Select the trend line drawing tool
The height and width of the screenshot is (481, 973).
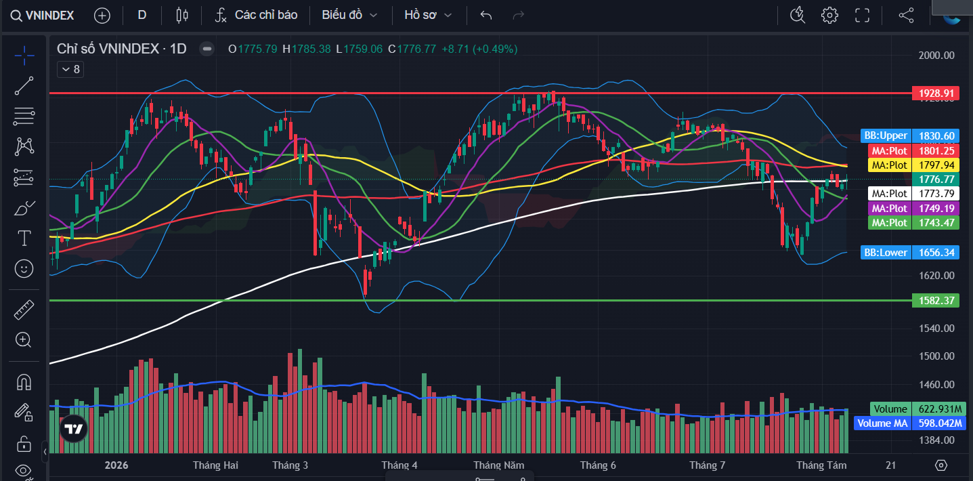click(x=24, y=86)
